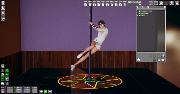Click the undo arrow button
Screen dimensions: 180x94
(x=7, y=79)
